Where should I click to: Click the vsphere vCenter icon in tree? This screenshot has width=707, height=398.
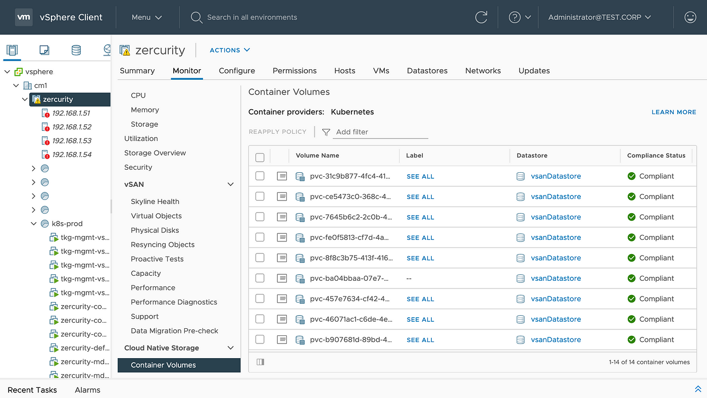click(x=19, y=72)
